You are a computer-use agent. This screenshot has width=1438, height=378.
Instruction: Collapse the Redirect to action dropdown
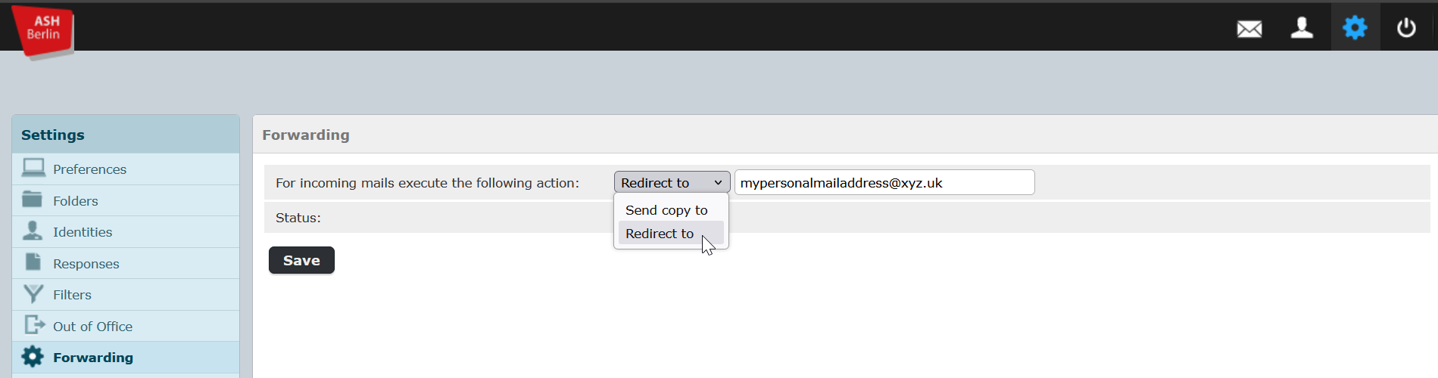click(x=672, y=182)
